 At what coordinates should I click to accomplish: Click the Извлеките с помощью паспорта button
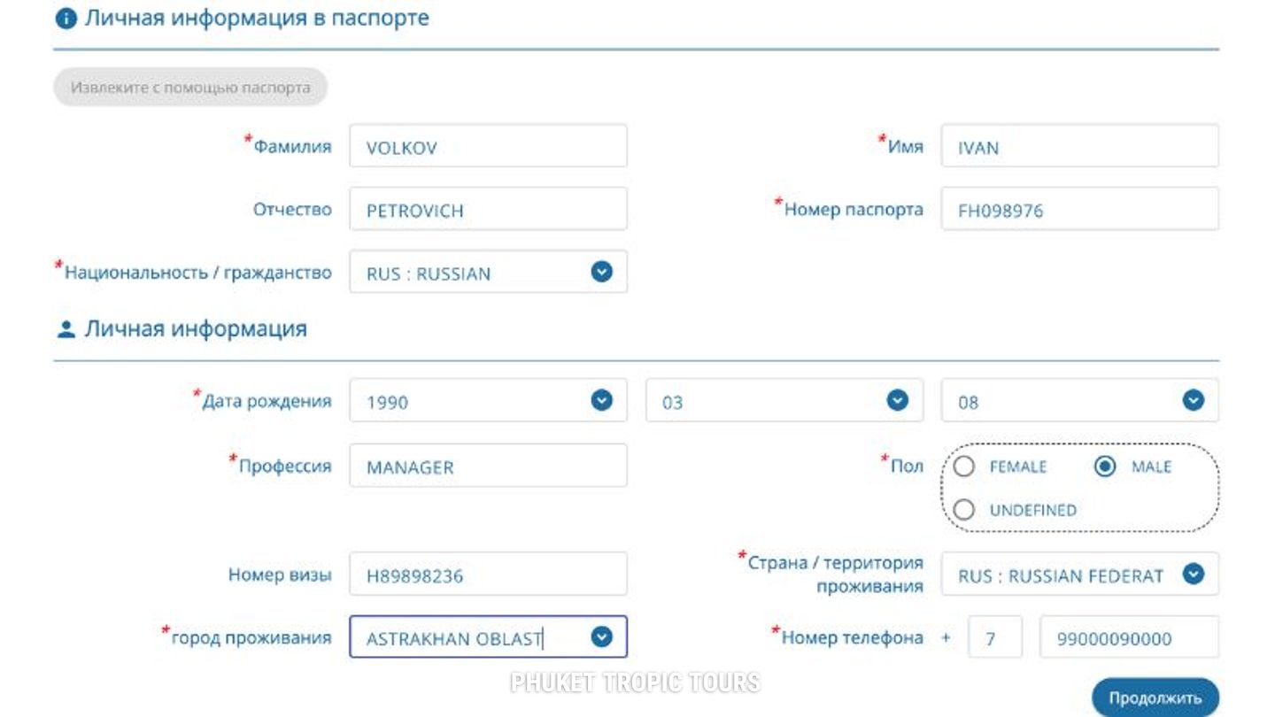pos(190,88)
